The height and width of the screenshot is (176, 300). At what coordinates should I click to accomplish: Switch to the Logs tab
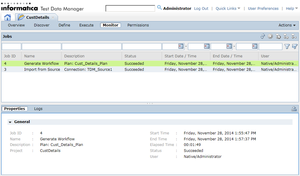38,109
